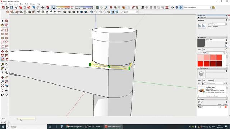The height and width of the screenshot is (129, 230).
Task: Collapse the Entity Info panel
Action: pyautogui.click(x=198, y=18)
